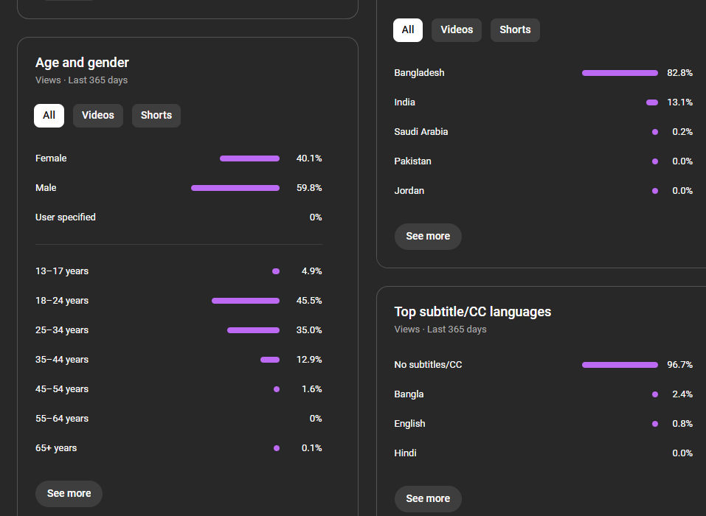The height and width of the screenshot is (516, 706).
Task: Click the Male label
Action: (46, 187)
